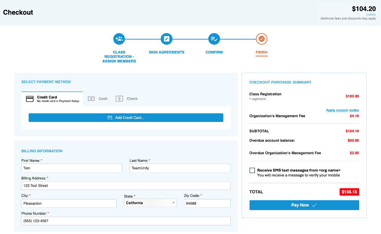381x234 pixels.
Task: Click the Confirm checklist step icon
Action: tap(214, 39)
